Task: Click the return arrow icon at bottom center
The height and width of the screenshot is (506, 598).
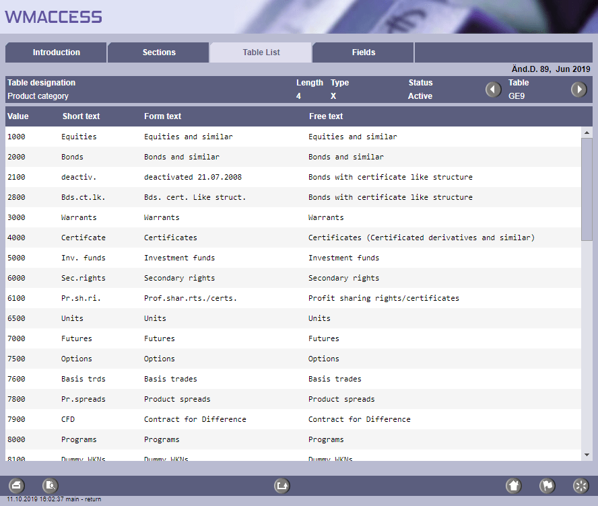Action: click(x=282, y=485)
